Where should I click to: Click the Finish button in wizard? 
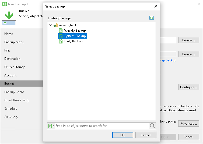pos(168,137)
